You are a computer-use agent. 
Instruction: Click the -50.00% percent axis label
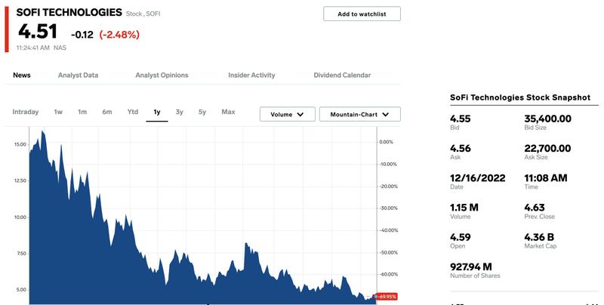[388, 253]
